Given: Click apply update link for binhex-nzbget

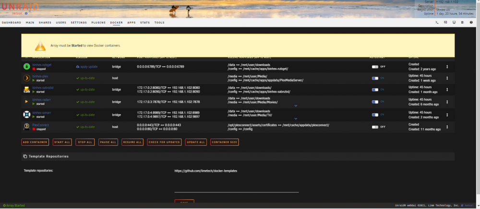Looking at the screenshot, I should [x=87, y=66].
